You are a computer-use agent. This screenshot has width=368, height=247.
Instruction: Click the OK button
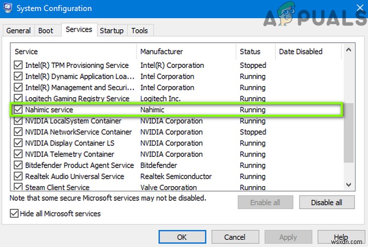pyautogui.click(x=182, y=237)
